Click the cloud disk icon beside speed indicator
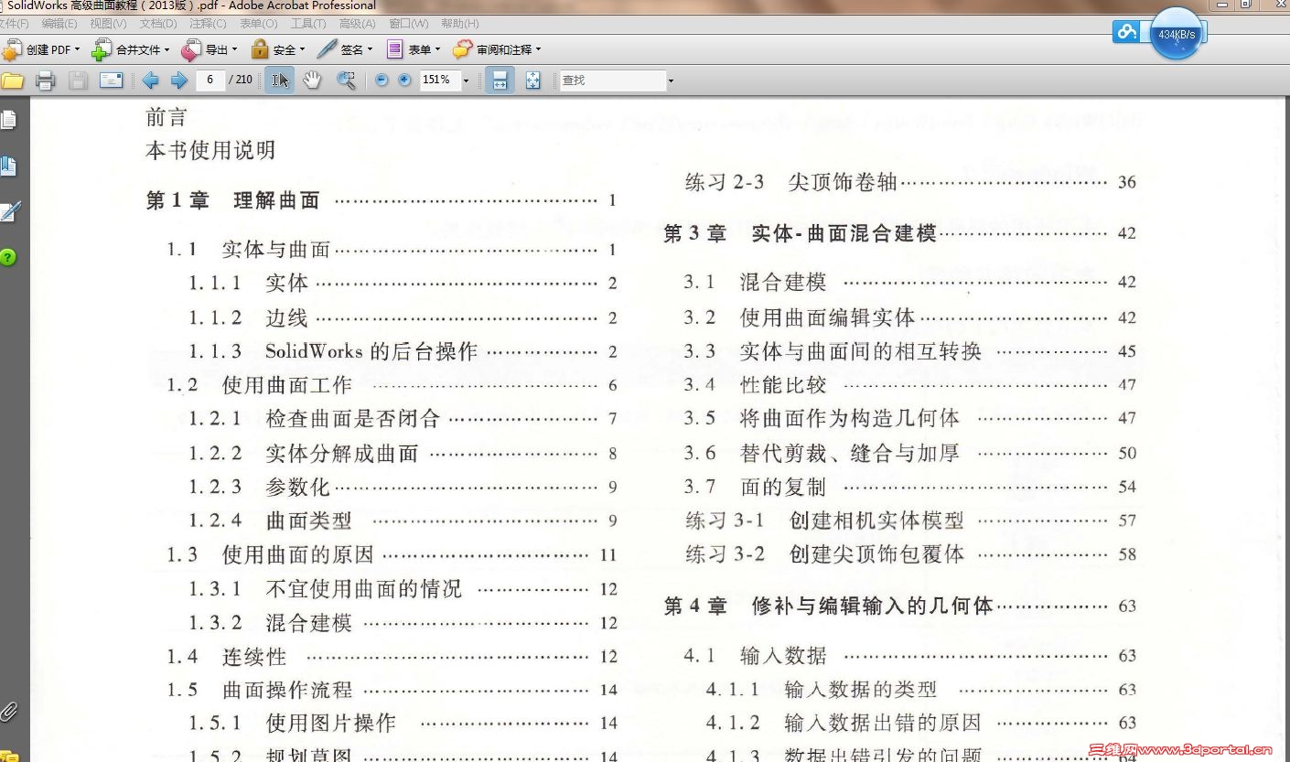This screenshot has width=1290, height=762. coord(1126,32)
